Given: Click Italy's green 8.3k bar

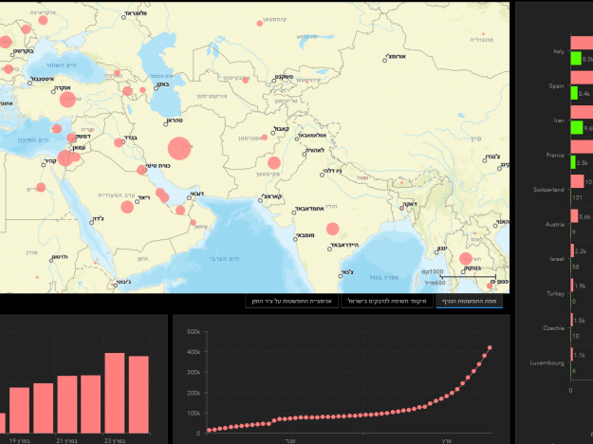Looking at the screenshot, I should 575,60.
